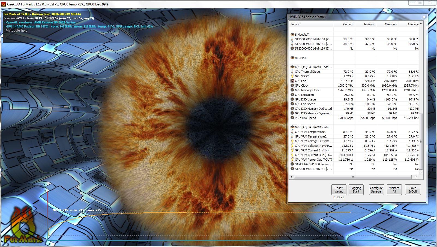
Task: Close the HWiNFO64 Sensor Status window
Action: click(424, 17)
